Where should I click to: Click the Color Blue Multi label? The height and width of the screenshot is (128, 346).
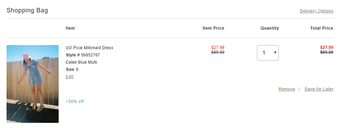pos(81,62)
